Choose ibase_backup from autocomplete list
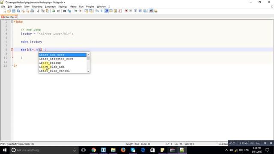Image resolution: width=274 pixels, height=154 pixels. (63, 63)
